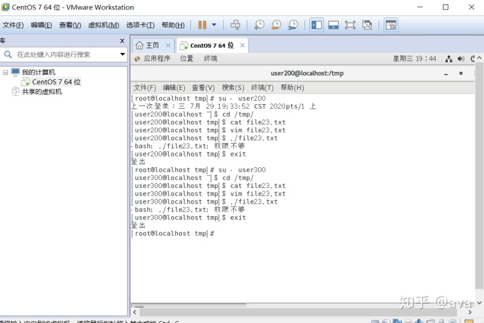Select 我的计算机 in the library tree
The image size is (484, 323).
(x=38, y=72)
